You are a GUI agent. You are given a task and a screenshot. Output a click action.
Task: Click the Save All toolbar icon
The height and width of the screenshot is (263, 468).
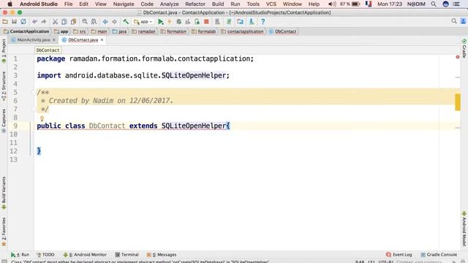14,22
